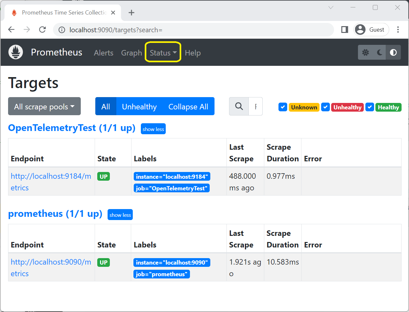View site information icon in address bar

click(62, 30)
